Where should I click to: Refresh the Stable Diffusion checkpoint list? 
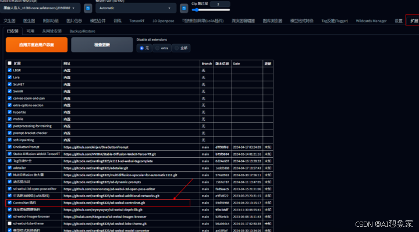[88, 8]
